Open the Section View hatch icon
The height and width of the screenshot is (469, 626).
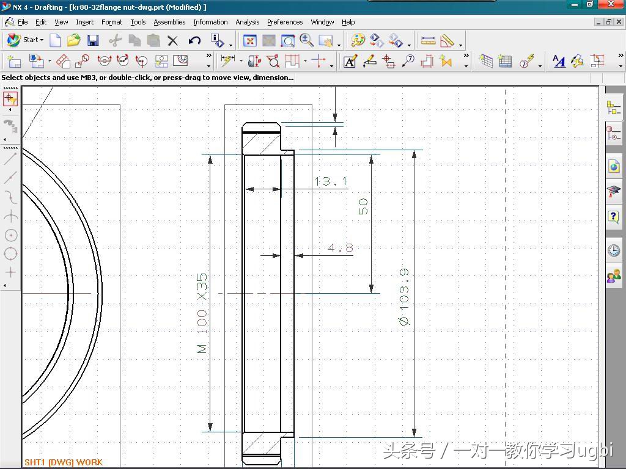coord(180,61)
